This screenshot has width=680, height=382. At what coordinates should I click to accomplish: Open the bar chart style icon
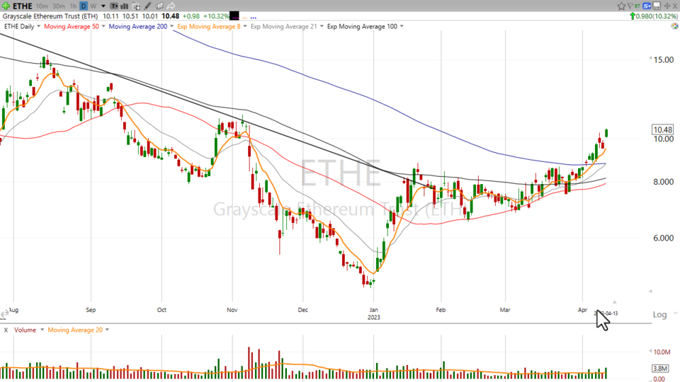(124, 6)
